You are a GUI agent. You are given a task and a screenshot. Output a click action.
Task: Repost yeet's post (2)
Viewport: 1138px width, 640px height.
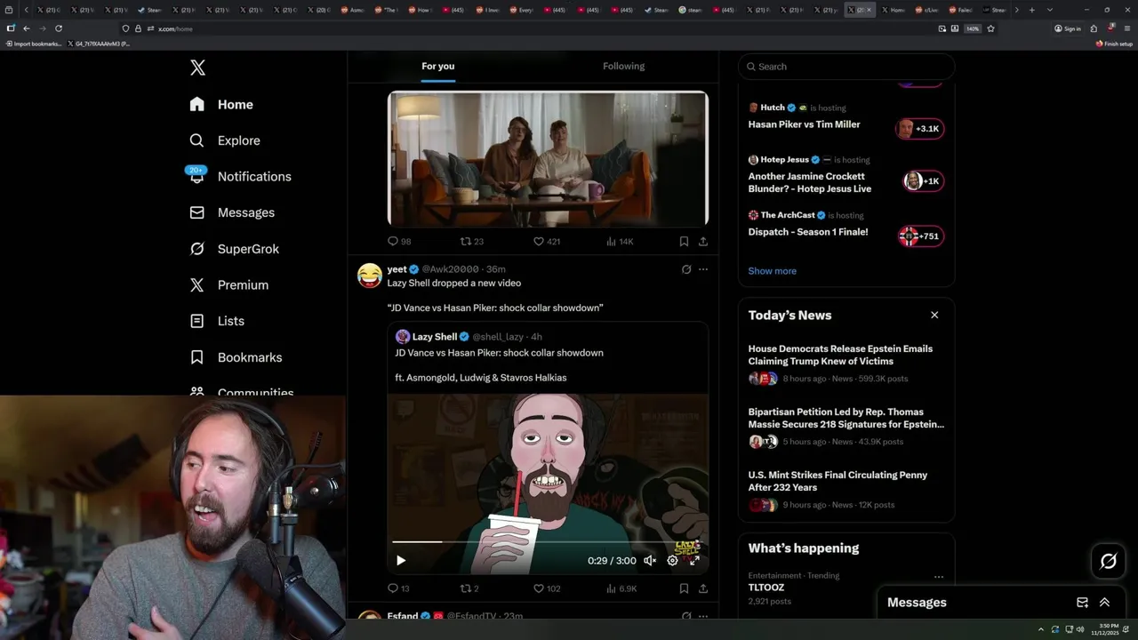tap(469, 588)
